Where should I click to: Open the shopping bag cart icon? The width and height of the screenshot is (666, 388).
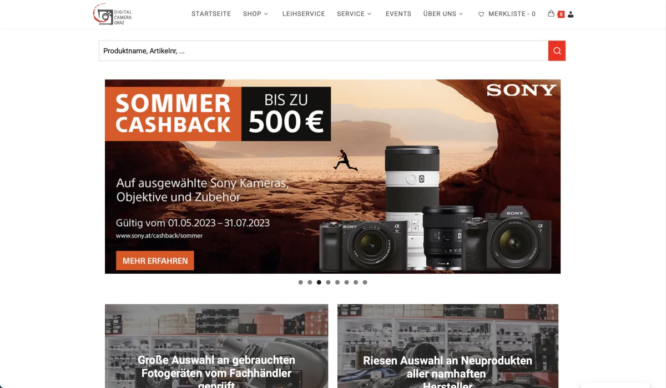551,14
